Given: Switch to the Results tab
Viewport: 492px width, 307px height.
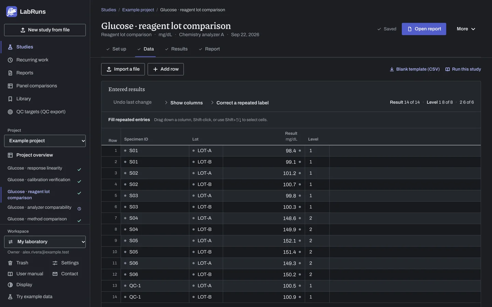Looking at the screenshot, I should [x=176, y=49].
